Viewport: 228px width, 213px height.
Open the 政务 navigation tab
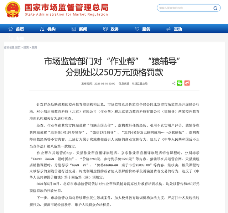coord(115,29)
